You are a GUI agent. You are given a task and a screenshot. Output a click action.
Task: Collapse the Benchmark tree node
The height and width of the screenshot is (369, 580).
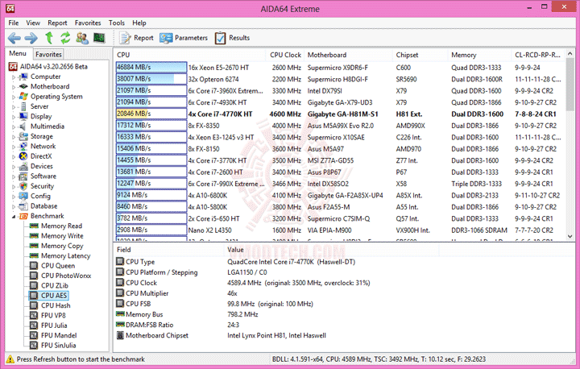pyautogui.click(x=14, y=217)
